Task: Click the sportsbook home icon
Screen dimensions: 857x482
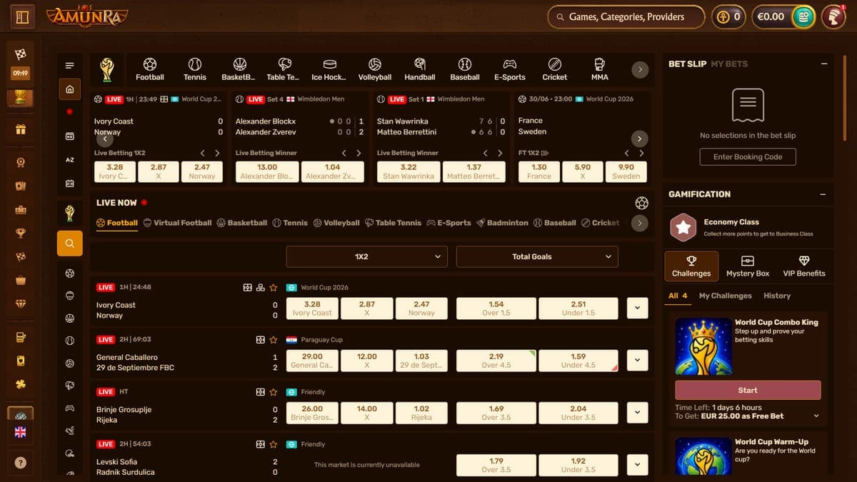Action: pyautogui.click(x=69, y=89)
